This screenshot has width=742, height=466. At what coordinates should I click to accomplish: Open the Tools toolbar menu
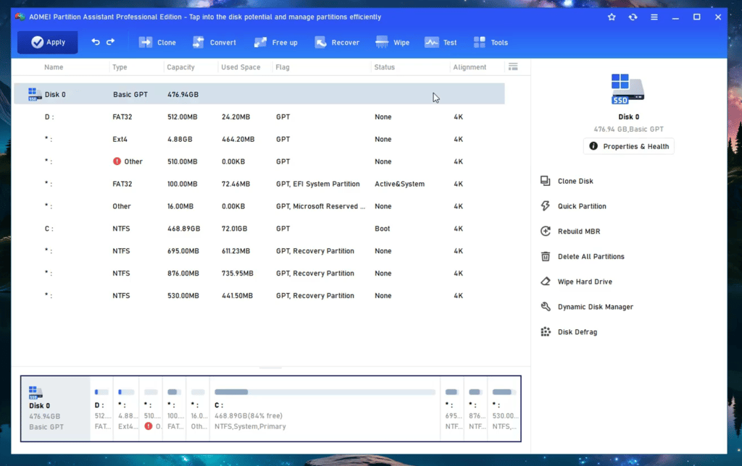[x=491, y=43]
